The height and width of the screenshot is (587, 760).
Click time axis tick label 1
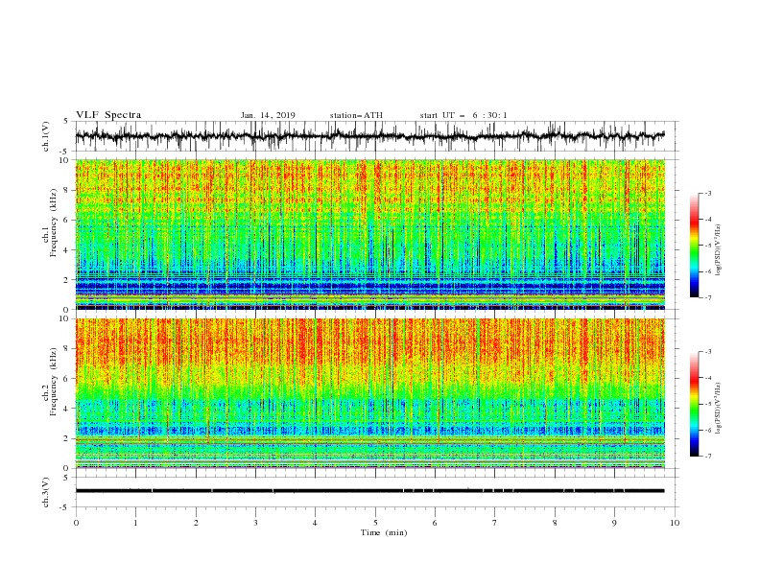pos(135,523)
